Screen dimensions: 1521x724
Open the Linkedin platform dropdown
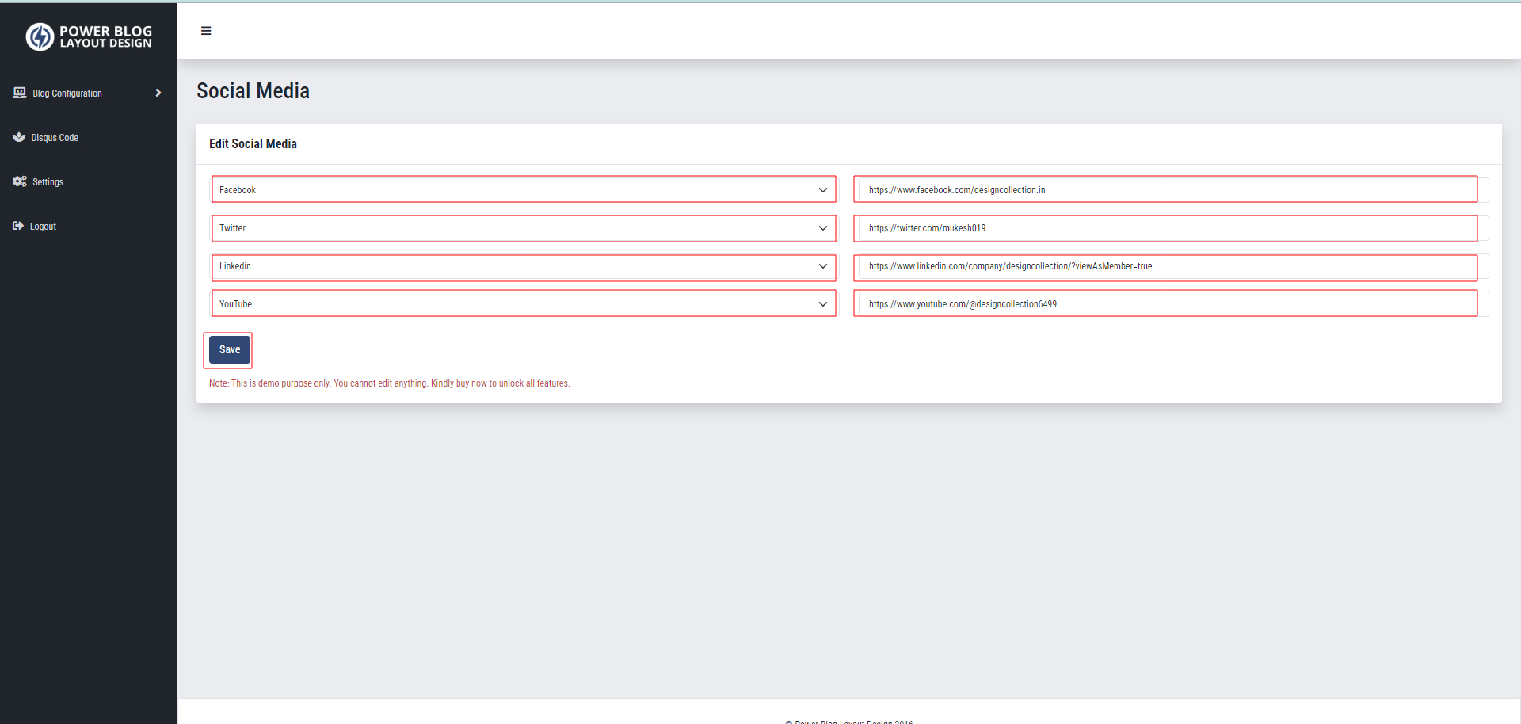tap(523, 266)
